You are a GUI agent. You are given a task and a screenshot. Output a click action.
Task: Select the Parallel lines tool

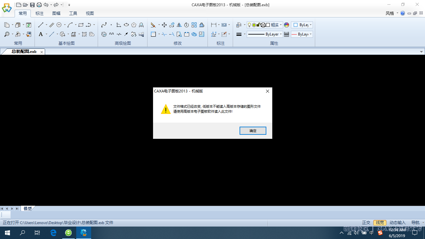[x=52, y=25]
